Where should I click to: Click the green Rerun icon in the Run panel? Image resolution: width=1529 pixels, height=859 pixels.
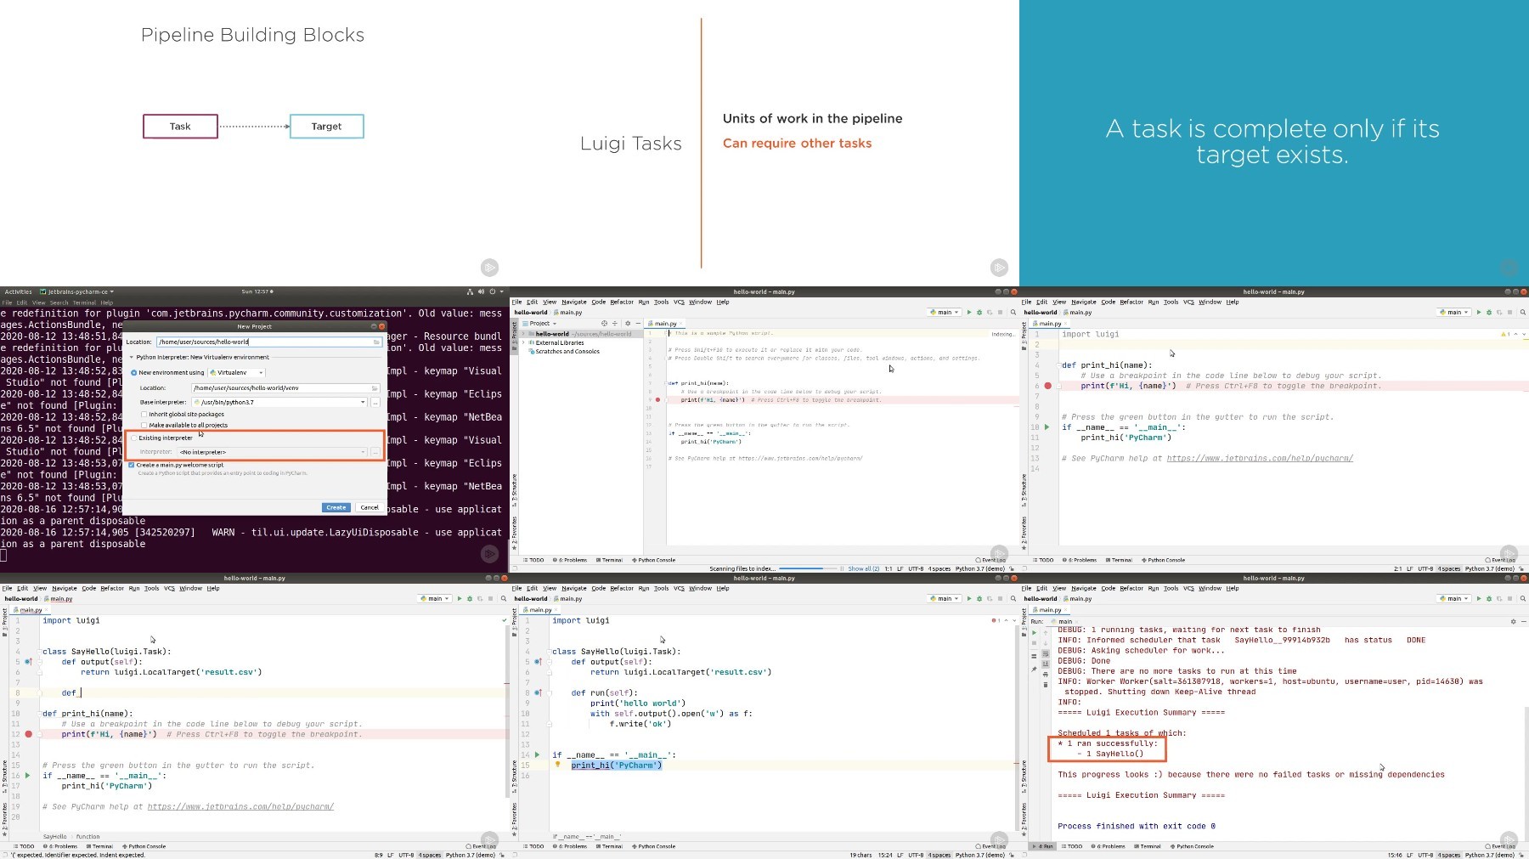(x=1034, y=632)
